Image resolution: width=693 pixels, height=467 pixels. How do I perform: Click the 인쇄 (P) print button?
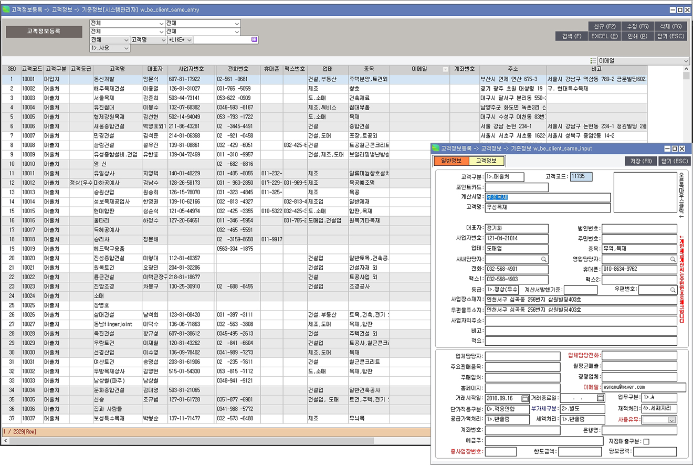point(637,36)
